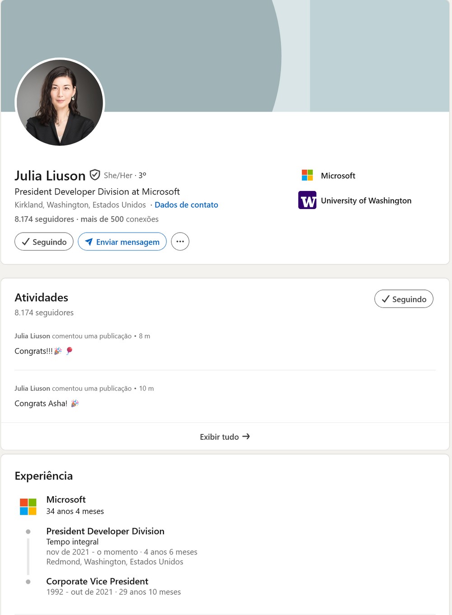Screen dimensions: 452x615
Task: Click the verified shield badge beside the name
Action: [94, 175]
